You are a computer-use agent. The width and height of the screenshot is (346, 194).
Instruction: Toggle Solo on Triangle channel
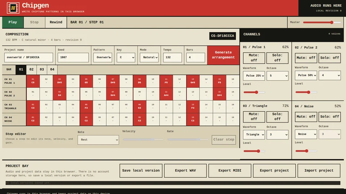(278, 116)
